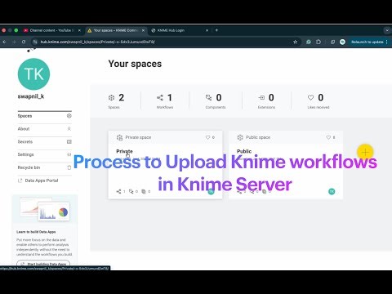Image resolution: width=392 pixels, height=294 pixels.
Task: Click Relaunch to update button
Action: coord(369,42)
